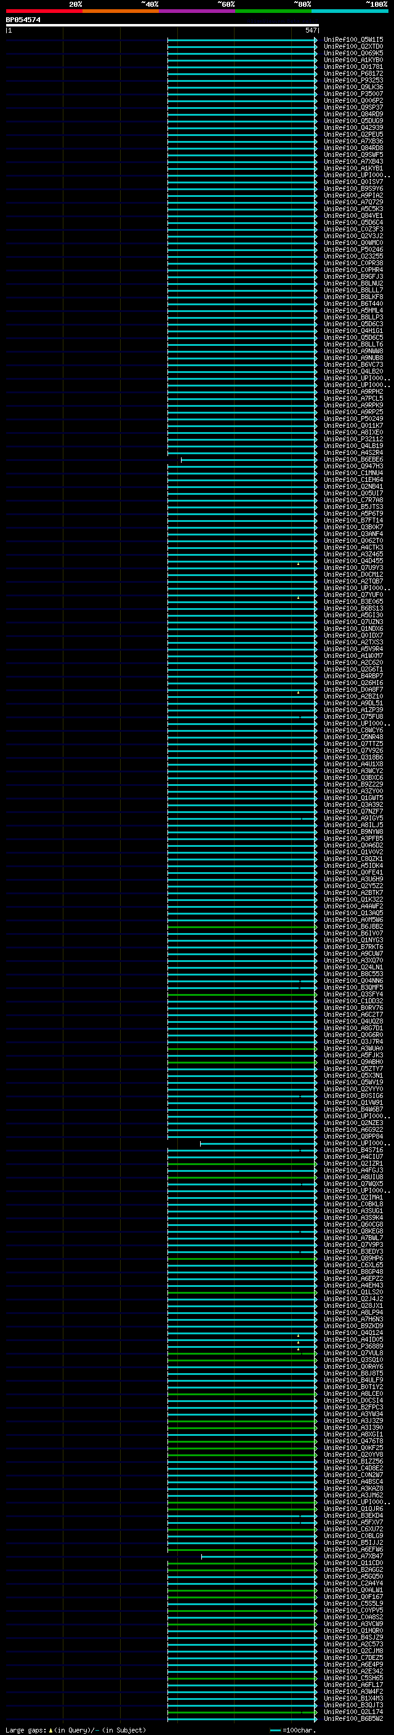The height and width of the screenshot is (1735, 394).
Task: Open hit UniRef100_P68172
Action: (353, 73)
